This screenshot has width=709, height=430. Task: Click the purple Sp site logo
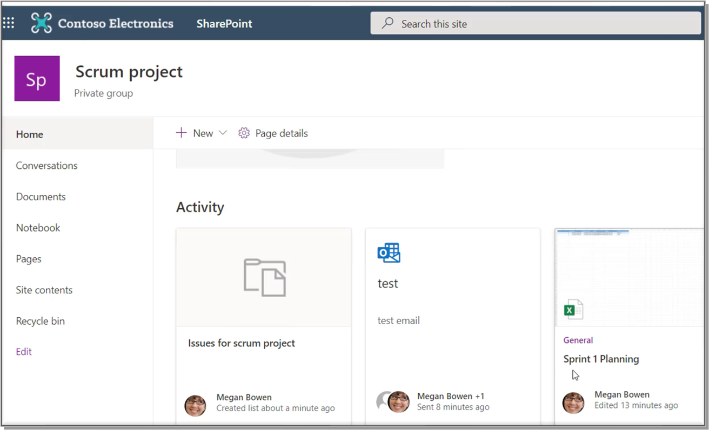[37, 78]
